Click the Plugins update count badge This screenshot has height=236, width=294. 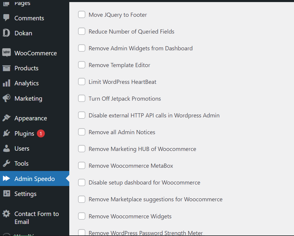[x=41, y=133]
